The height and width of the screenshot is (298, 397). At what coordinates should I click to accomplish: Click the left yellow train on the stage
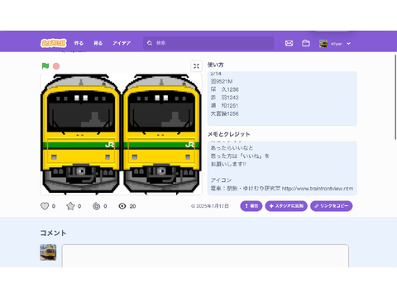[81, 134]
